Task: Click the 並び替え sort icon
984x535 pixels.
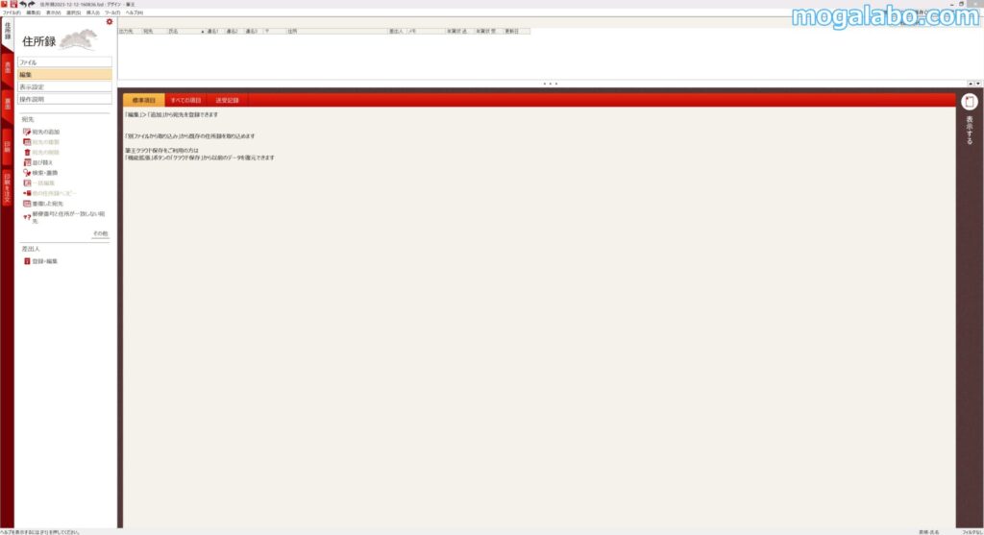Action: (27, 162)
